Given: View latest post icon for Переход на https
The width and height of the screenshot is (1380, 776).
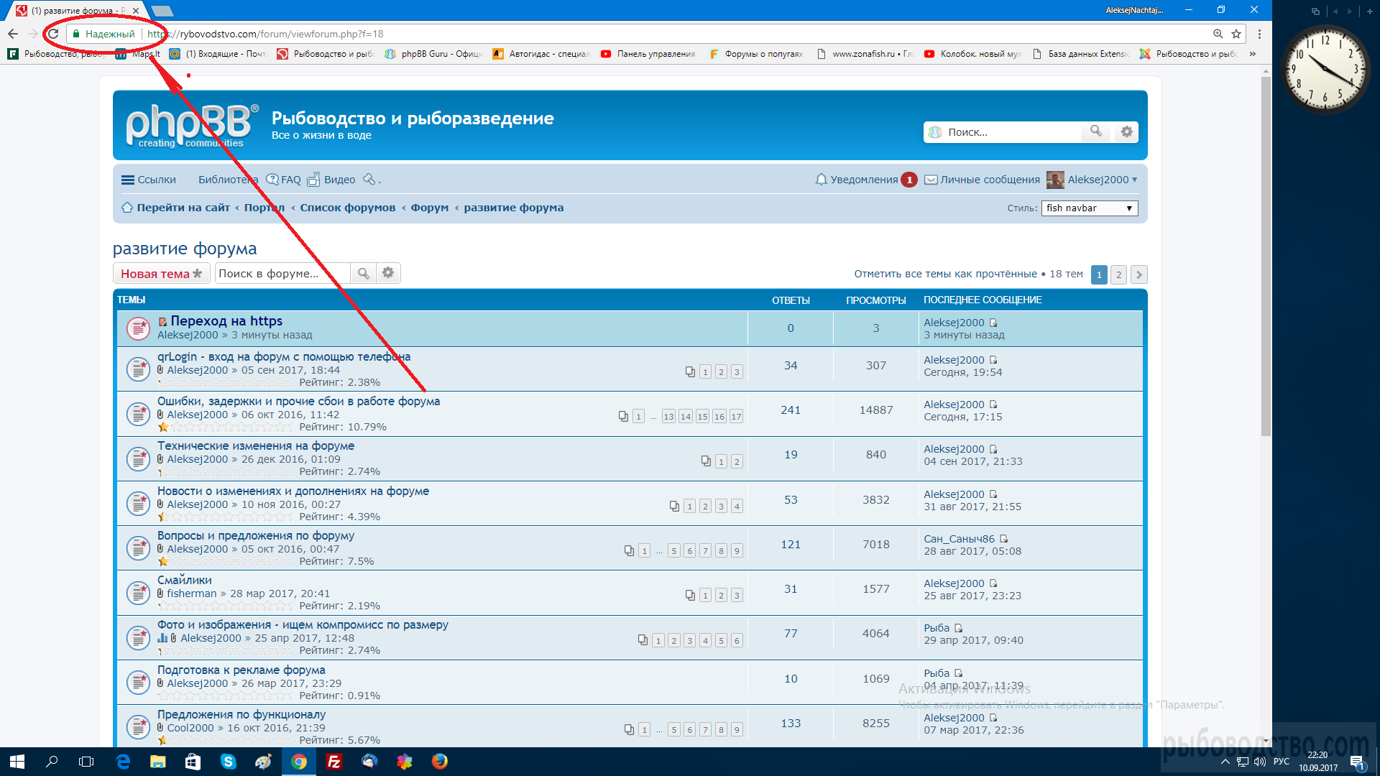Looking at the screenshot, I should click(993, 323).
